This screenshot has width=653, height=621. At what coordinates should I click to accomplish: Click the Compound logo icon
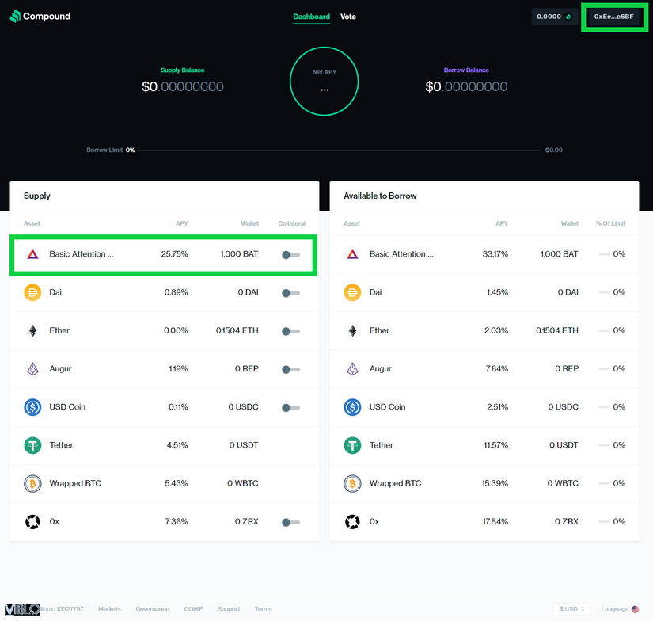tap(15, 17)
